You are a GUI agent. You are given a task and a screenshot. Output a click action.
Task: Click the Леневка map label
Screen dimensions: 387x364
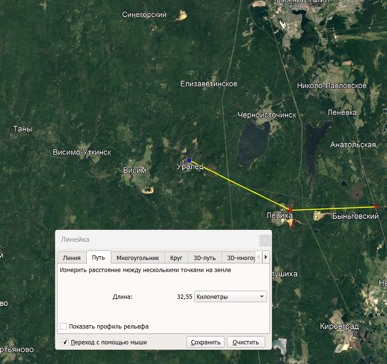[342, 113]
